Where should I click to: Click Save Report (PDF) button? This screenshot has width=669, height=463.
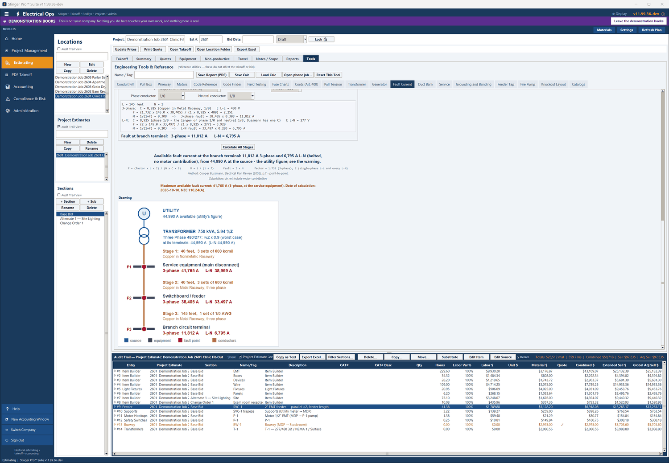(212, 75)
